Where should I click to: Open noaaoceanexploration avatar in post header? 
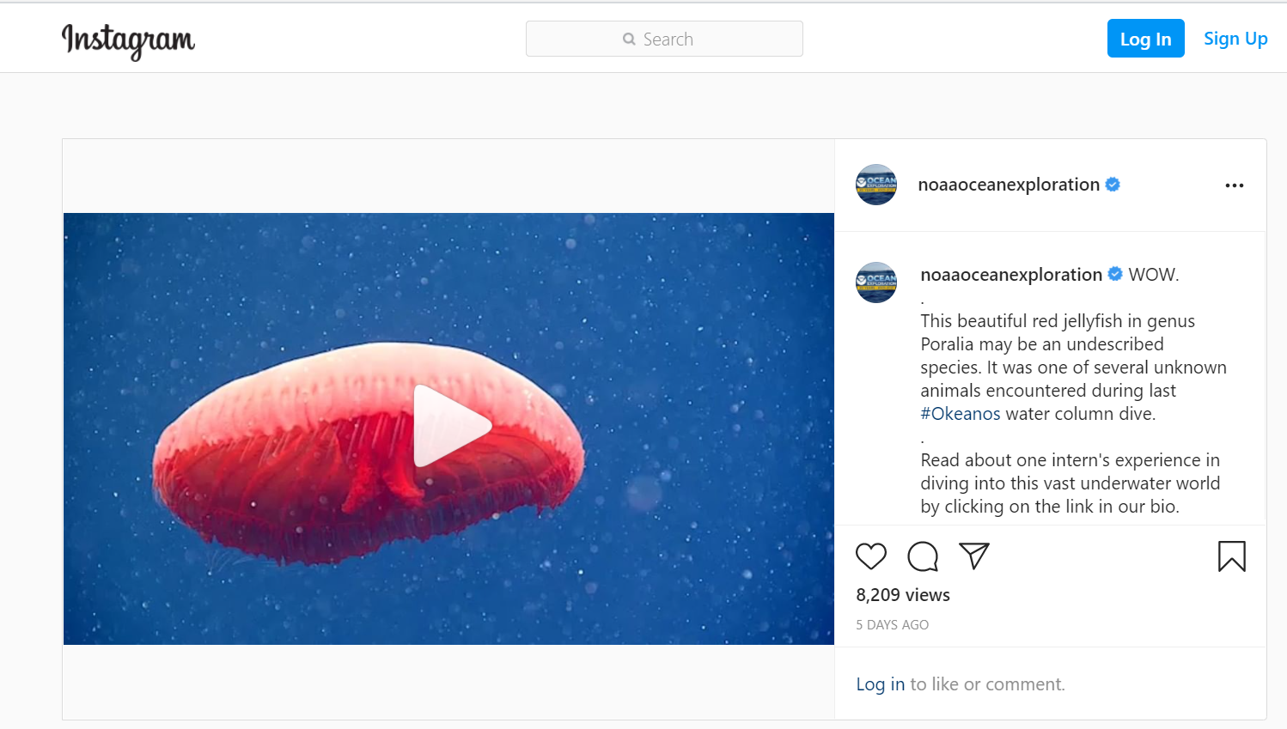876,185
